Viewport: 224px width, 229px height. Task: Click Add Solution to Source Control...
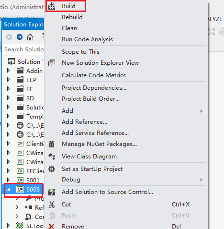(x=107, y=192)
